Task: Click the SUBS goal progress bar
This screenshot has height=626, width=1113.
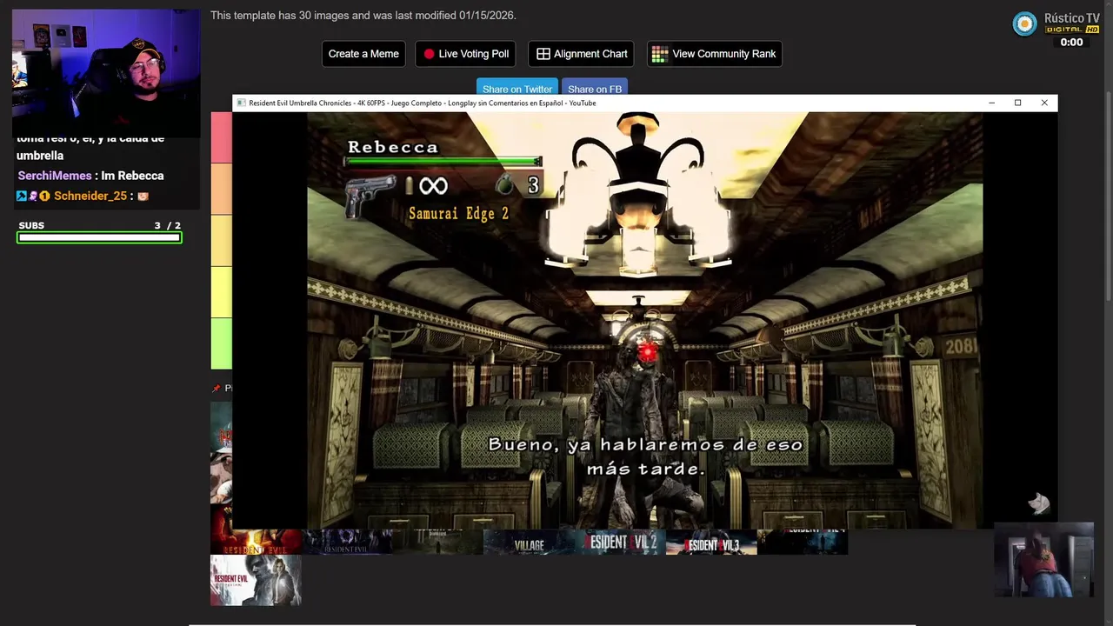Action: tap(100, 237)
